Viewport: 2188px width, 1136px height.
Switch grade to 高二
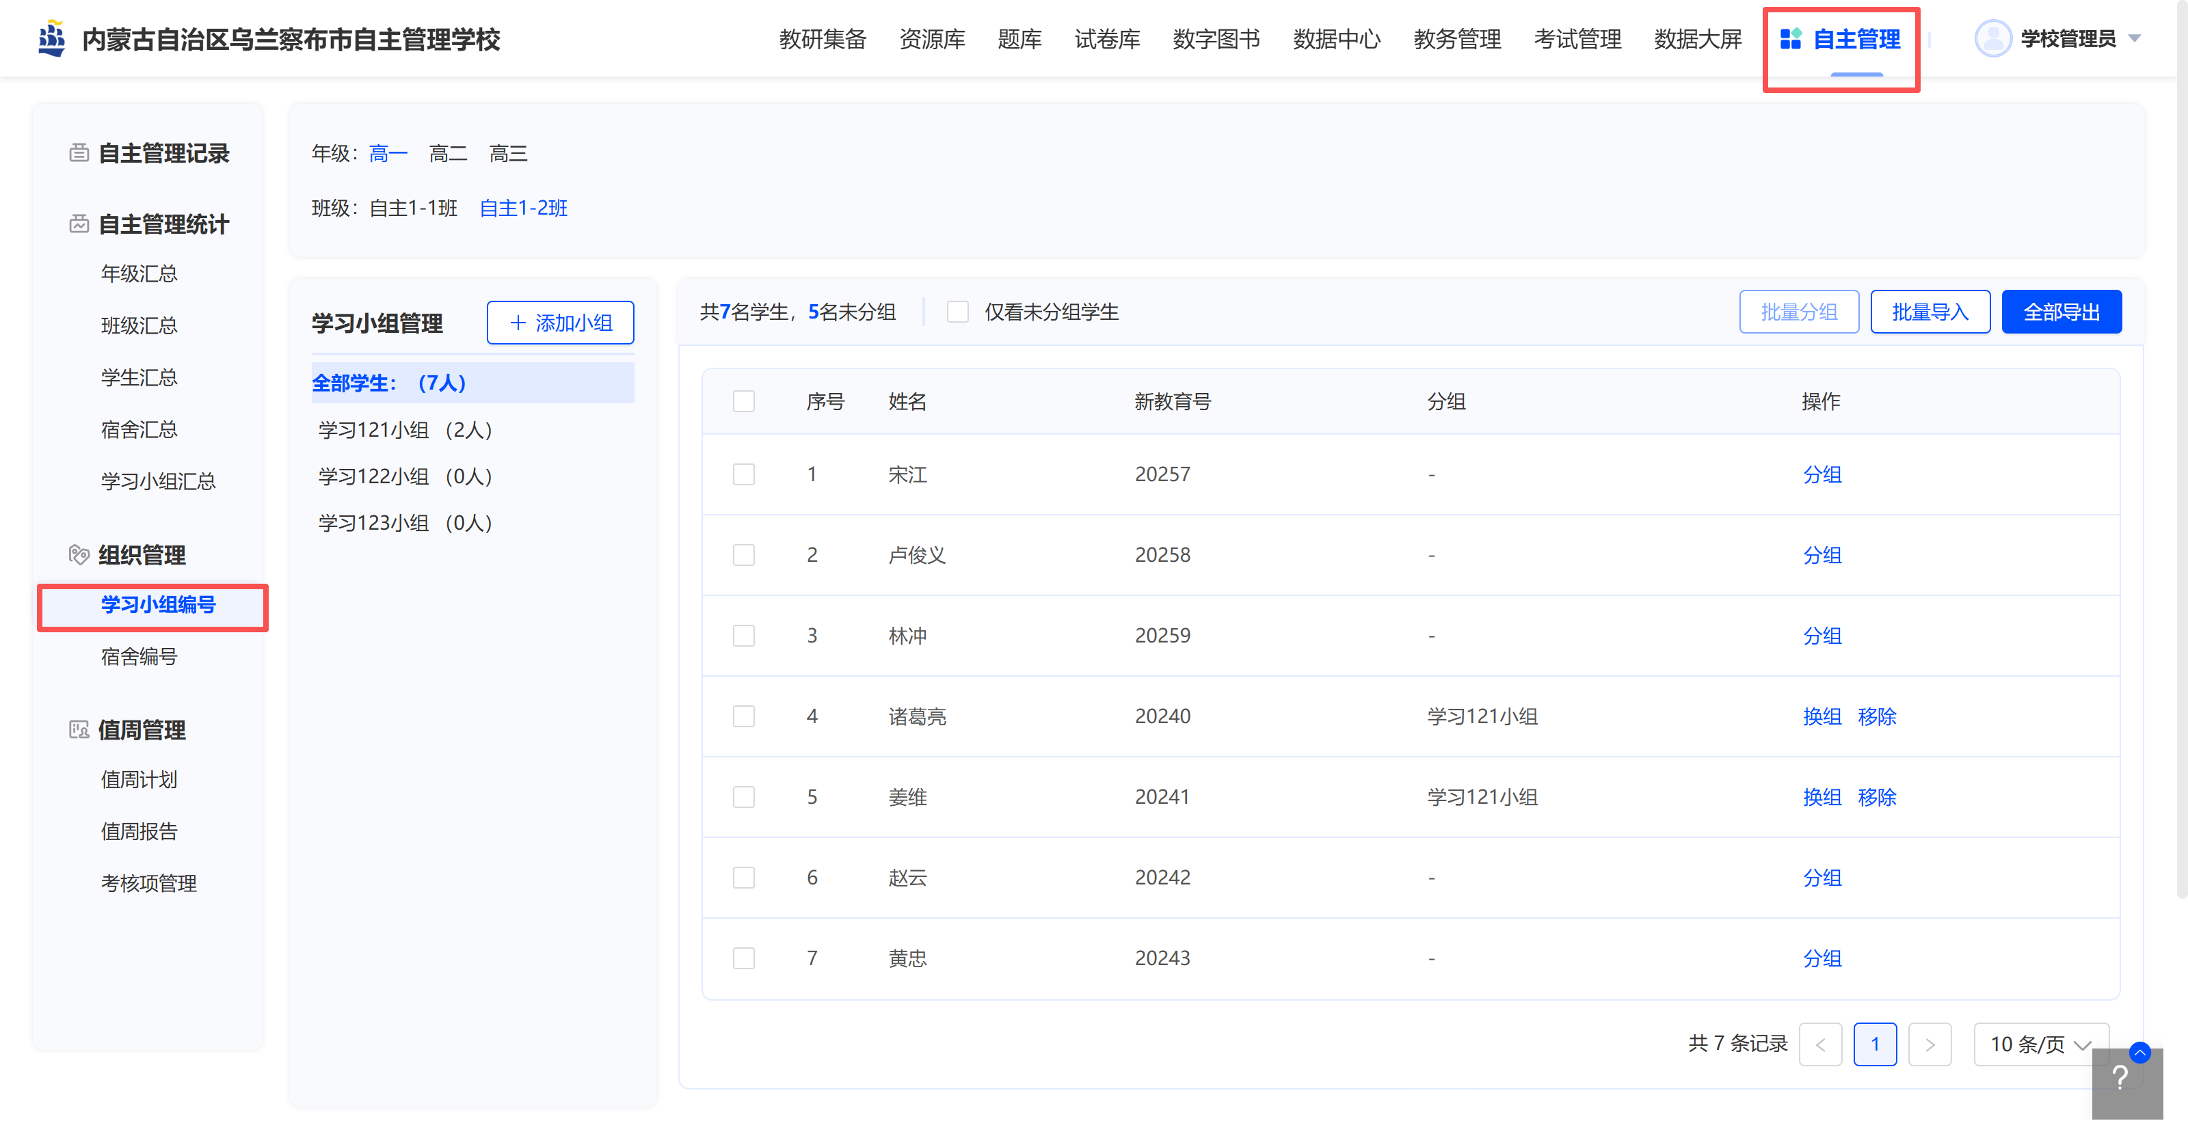tap(448, 154)
